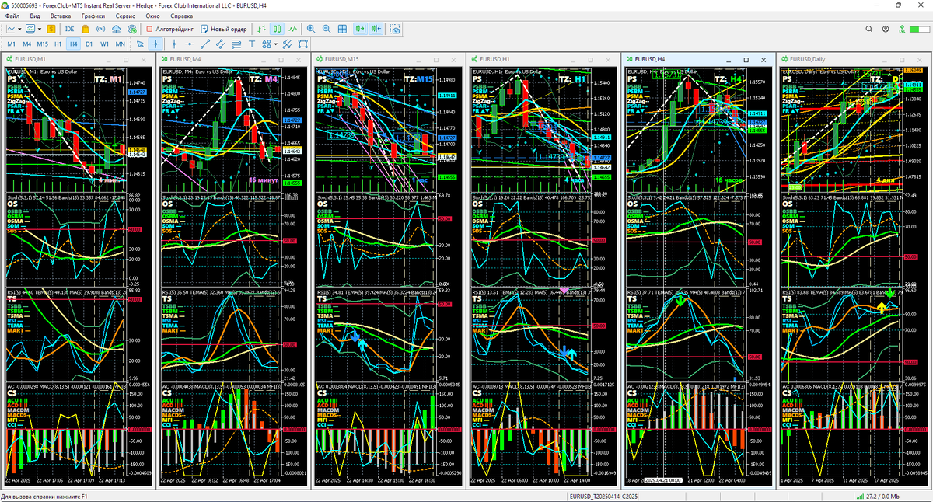Show Market Watch dollar icon
The height and width of the screenshot is (502, 933).
51,29
